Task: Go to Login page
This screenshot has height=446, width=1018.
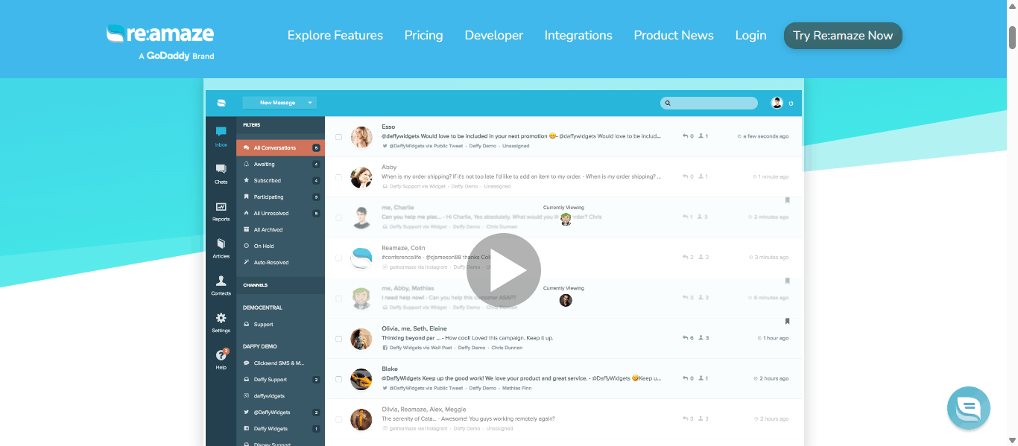Action: click(750, 35)
